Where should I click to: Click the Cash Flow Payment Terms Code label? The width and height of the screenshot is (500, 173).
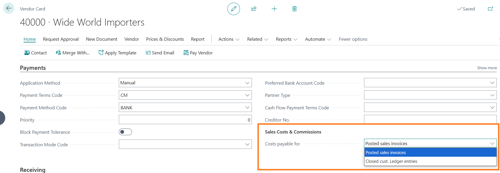[x=297, y=108]
